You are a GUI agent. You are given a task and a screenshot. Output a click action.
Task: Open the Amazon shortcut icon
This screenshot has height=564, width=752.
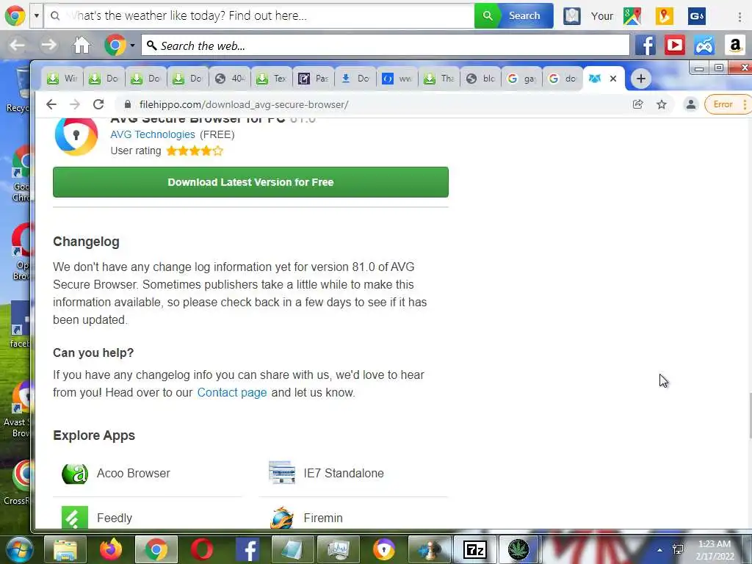(x=734, y=46)
